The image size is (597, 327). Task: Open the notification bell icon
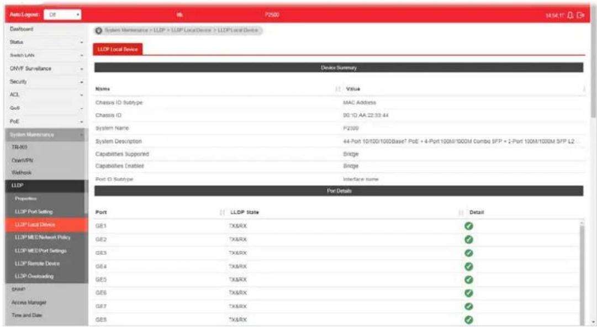click(x=570, y=15)
